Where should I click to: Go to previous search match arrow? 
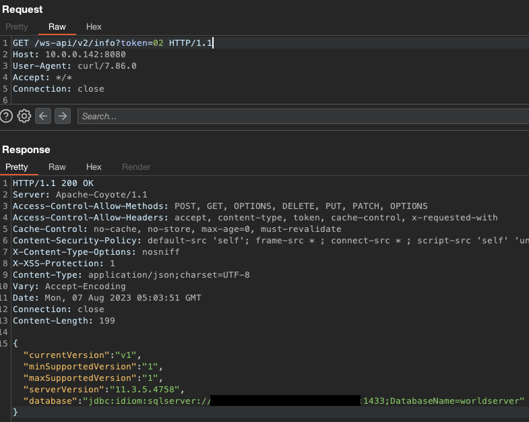click(x=44, y=116)
